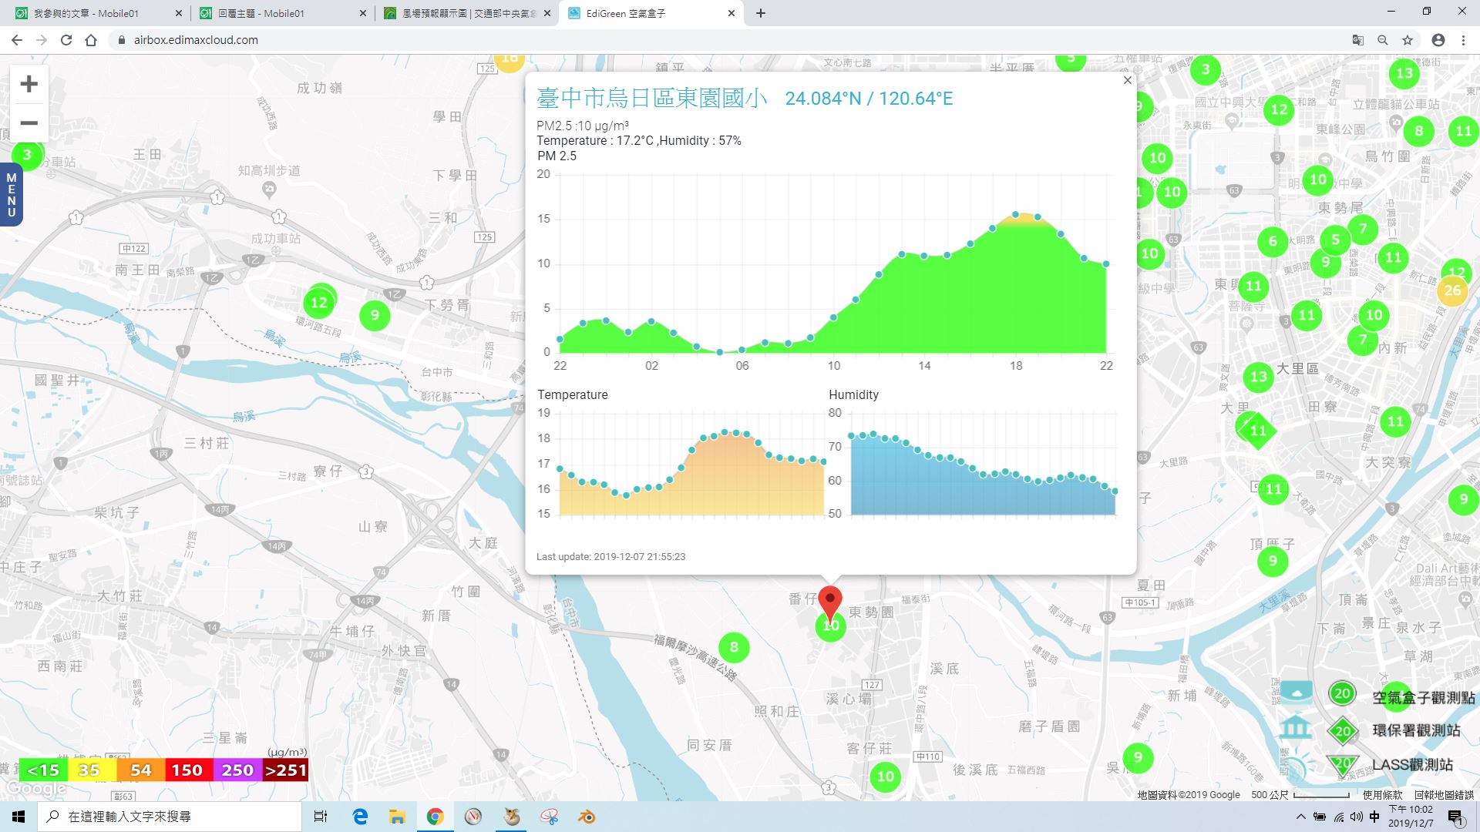
Task: Open the blue MENU side tab
Action: click(11, 195)
